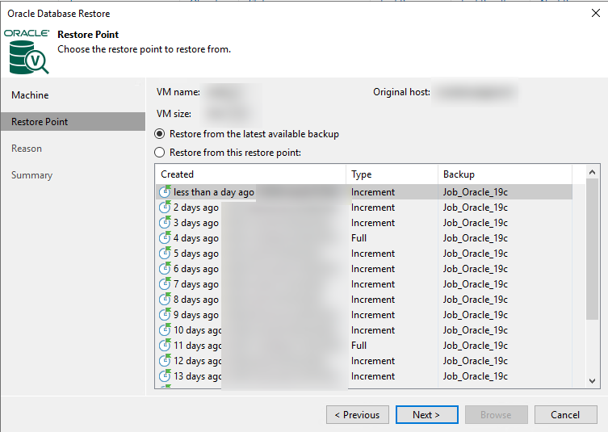Click the list scrollbar down arrow

click(592, 381)
